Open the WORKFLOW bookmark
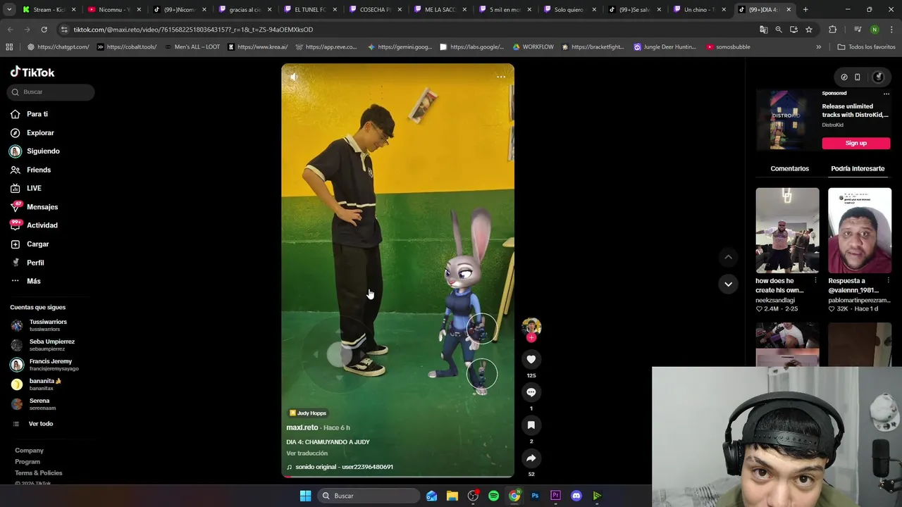This screenshot has width=902, height=507. [533, 47]
